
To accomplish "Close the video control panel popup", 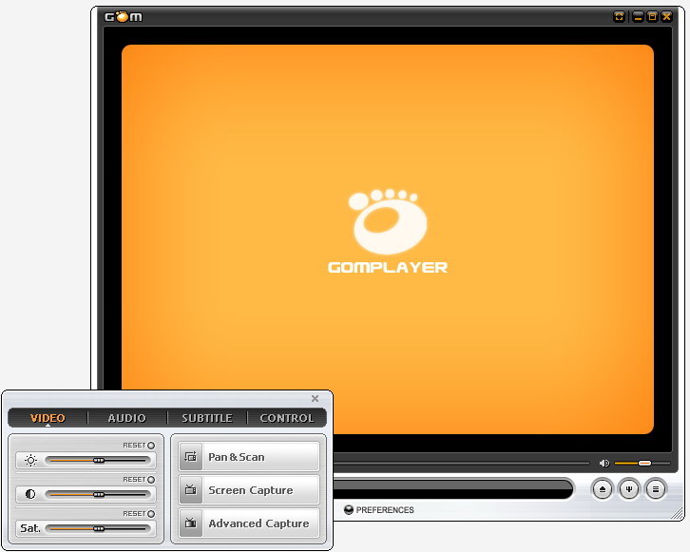I will 316,399.
